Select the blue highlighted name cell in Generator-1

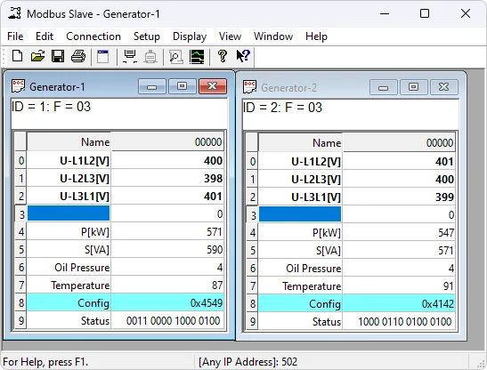pyautogui.click(x=69, y=213)
